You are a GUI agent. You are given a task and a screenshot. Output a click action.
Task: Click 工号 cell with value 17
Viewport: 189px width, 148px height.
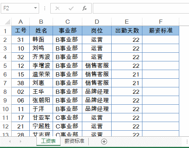click(21, 117)
